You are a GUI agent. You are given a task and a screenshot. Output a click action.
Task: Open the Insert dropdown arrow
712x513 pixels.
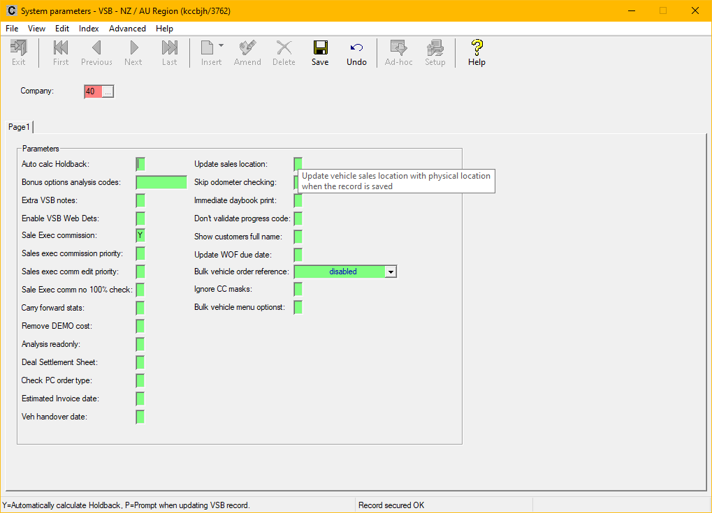[x=221, y=45]
